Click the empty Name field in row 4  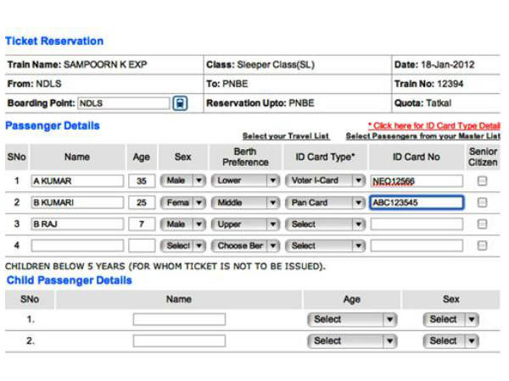pos(77,246)
